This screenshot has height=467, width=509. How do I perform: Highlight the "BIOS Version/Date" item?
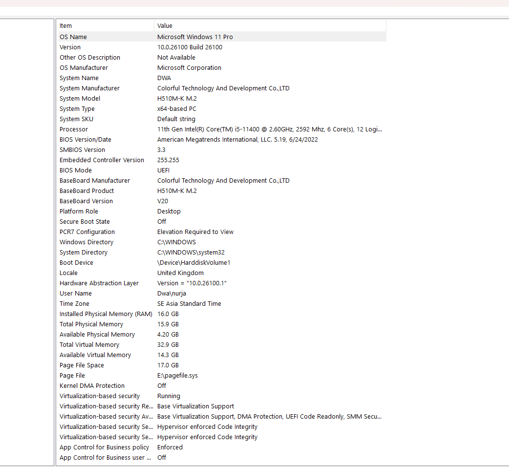85,140
